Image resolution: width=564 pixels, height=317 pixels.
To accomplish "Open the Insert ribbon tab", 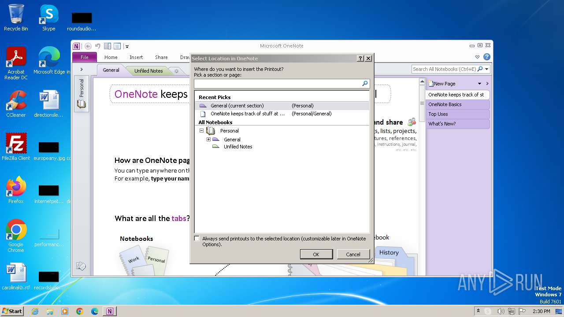I will click(x=136, y=57).
